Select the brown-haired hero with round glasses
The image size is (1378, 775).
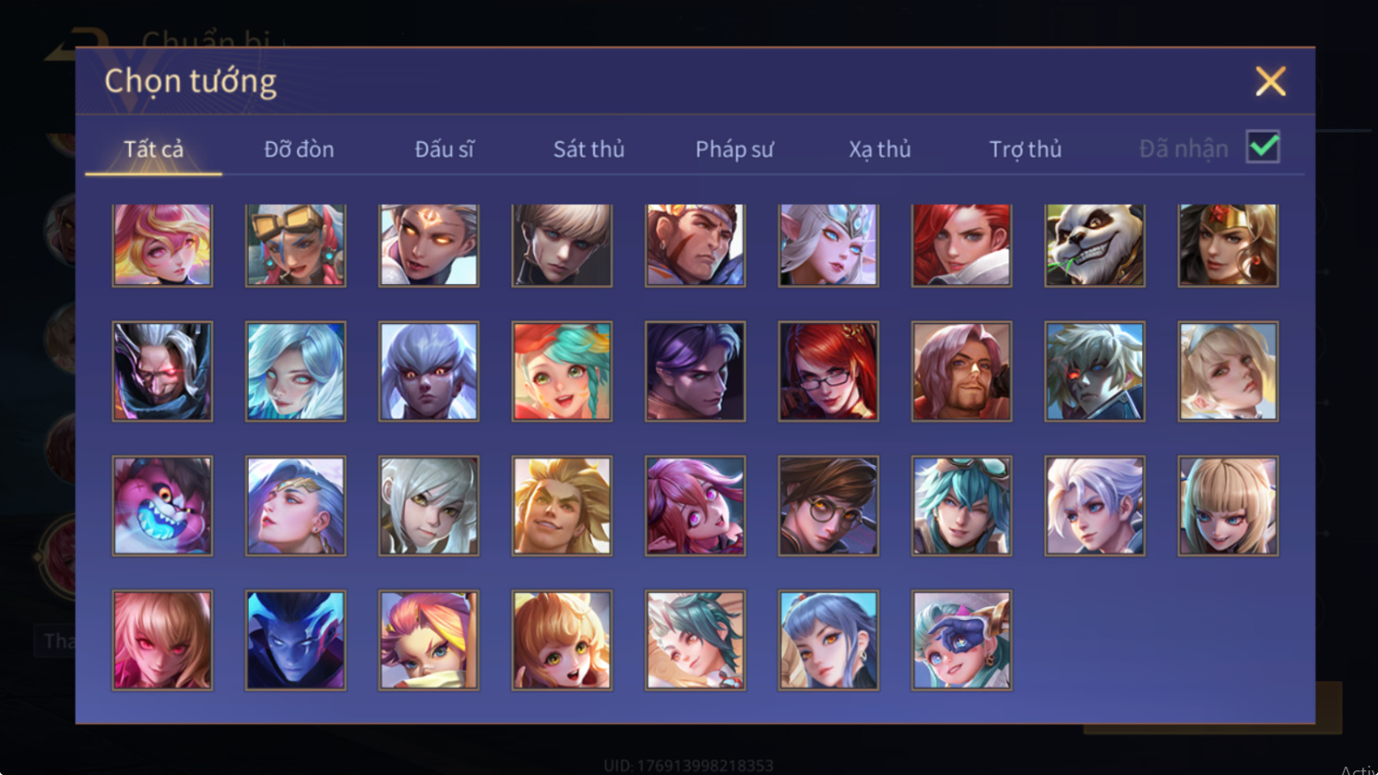(828, 506)
